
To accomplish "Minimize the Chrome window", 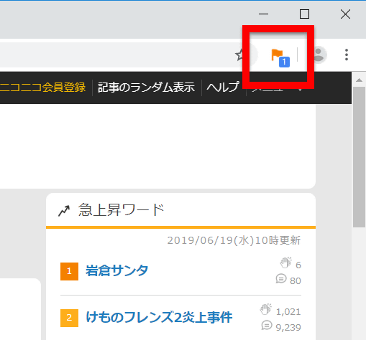I will tap(263, 14).
